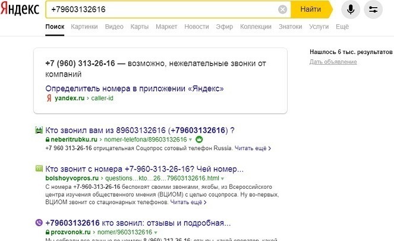This screenshot has height=241, width=394.
Task: Click the neberitrubku.ru favicon icon
Action: (39, 130)
